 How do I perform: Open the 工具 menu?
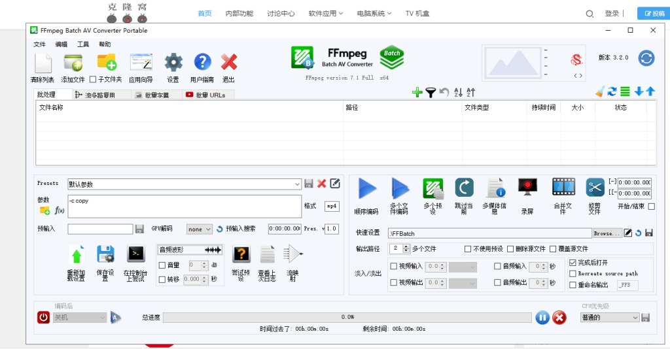(83, 44)
